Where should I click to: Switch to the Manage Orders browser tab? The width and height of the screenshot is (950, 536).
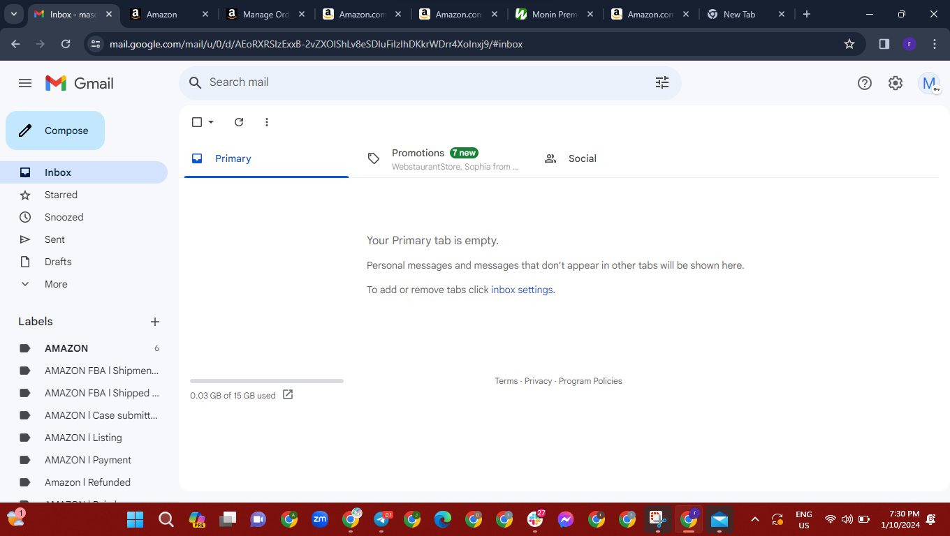click(x=266, y=14)
